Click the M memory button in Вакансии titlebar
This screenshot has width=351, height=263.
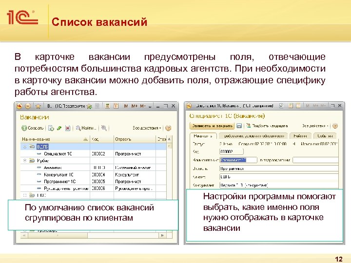(x=126, y=106)
